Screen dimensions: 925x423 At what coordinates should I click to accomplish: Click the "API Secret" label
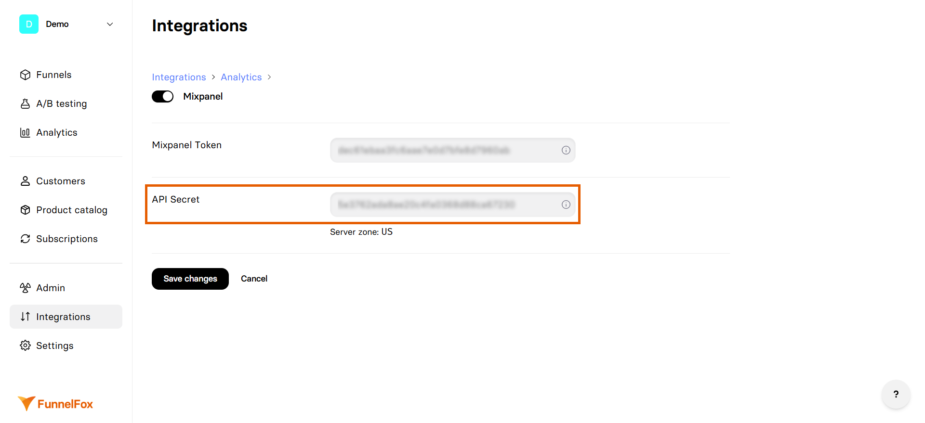176,199
